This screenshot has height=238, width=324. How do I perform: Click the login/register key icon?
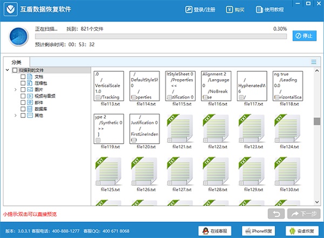188,10
